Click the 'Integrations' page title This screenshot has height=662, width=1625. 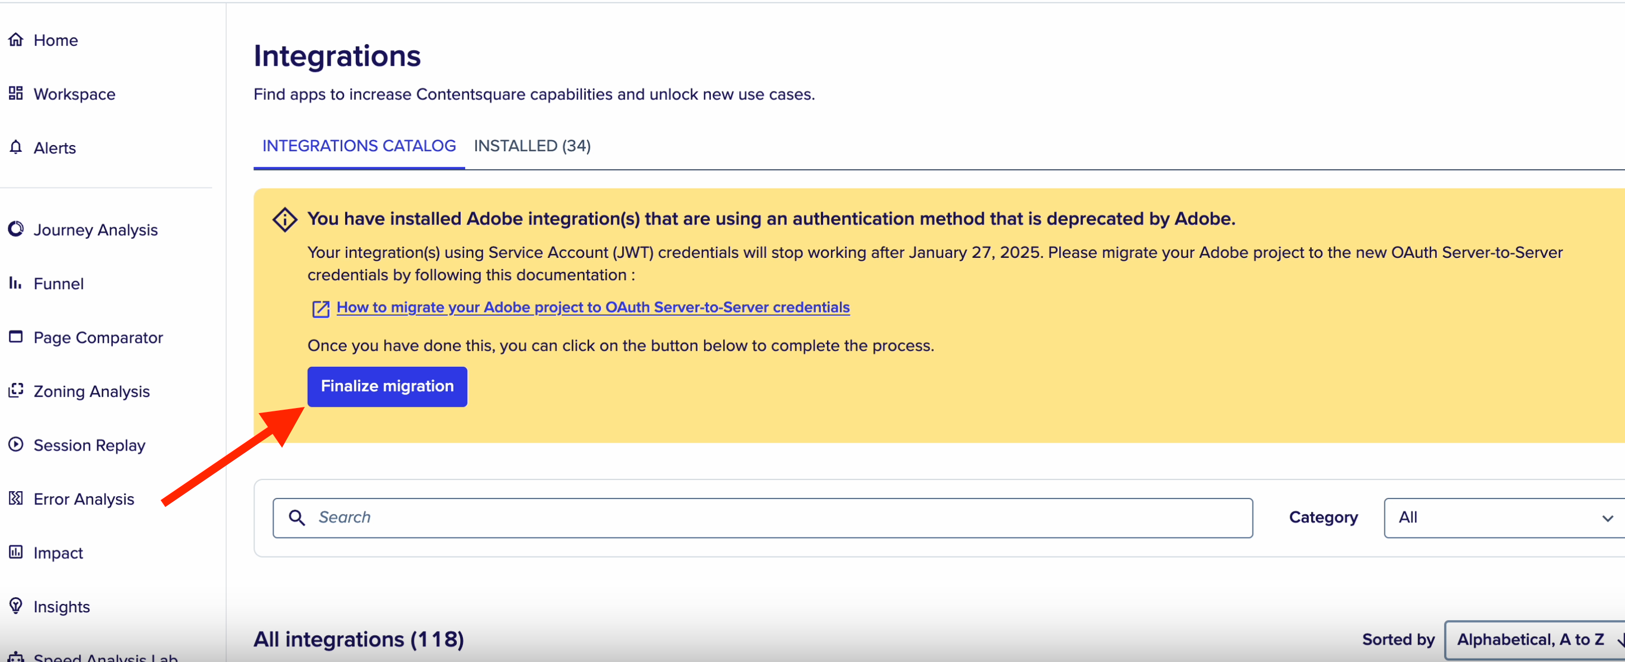coord(337,55)
